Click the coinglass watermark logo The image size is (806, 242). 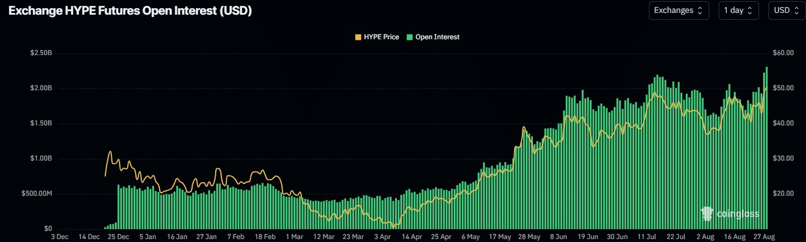730,214
